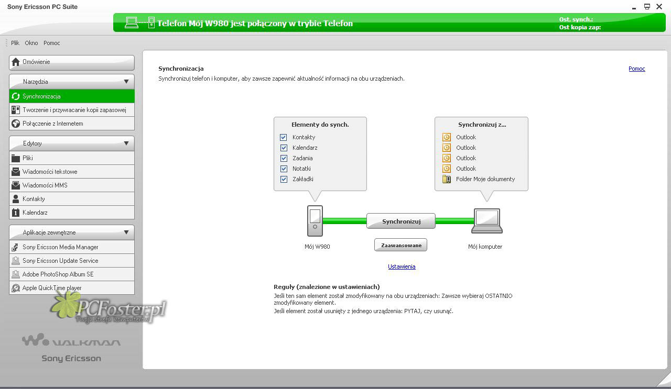
Task: Click the Synchronizuj button
Action: (x=401, y=221)
